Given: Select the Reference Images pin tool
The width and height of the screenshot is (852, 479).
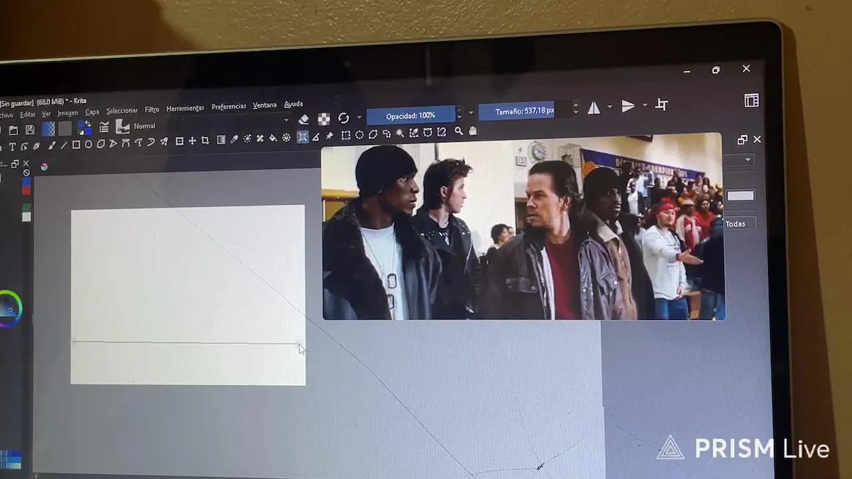Looking at the screenshot, I should 329,136.
